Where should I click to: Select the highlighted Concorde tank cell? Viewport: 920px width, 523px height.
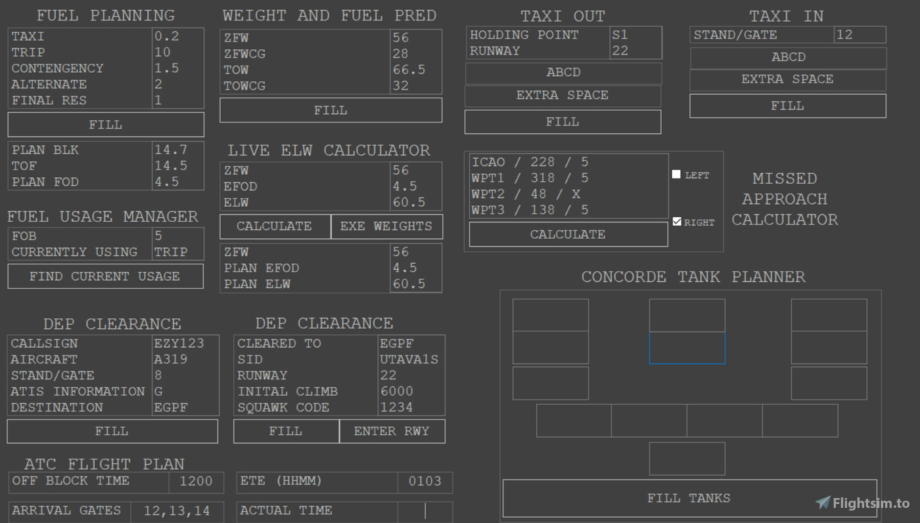[x=687, y=348]
